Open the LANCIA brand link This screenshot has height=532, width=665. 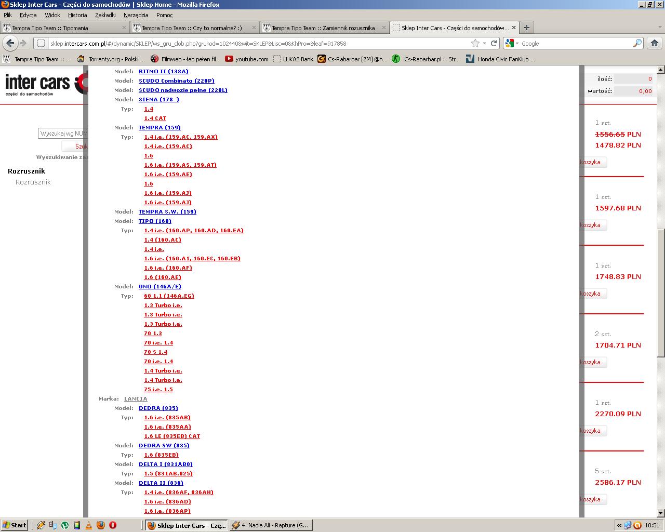pyautogui.click(x=136, y=398)
